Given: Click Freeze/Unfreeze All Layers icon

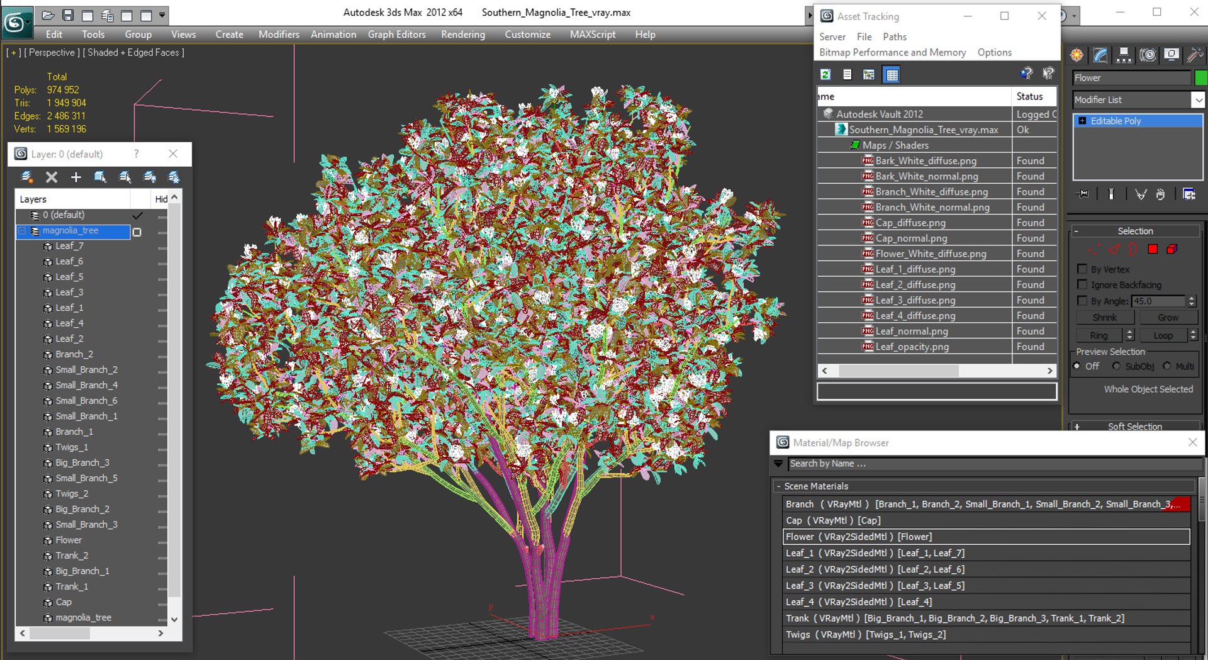Looking at the screenshot, I should pos(174,177).
